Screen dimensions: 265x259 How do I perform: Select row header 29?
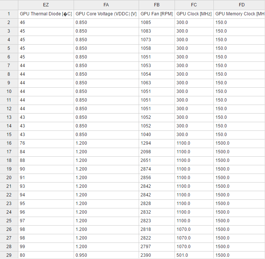pyautogui.click(x=9, y=255)
